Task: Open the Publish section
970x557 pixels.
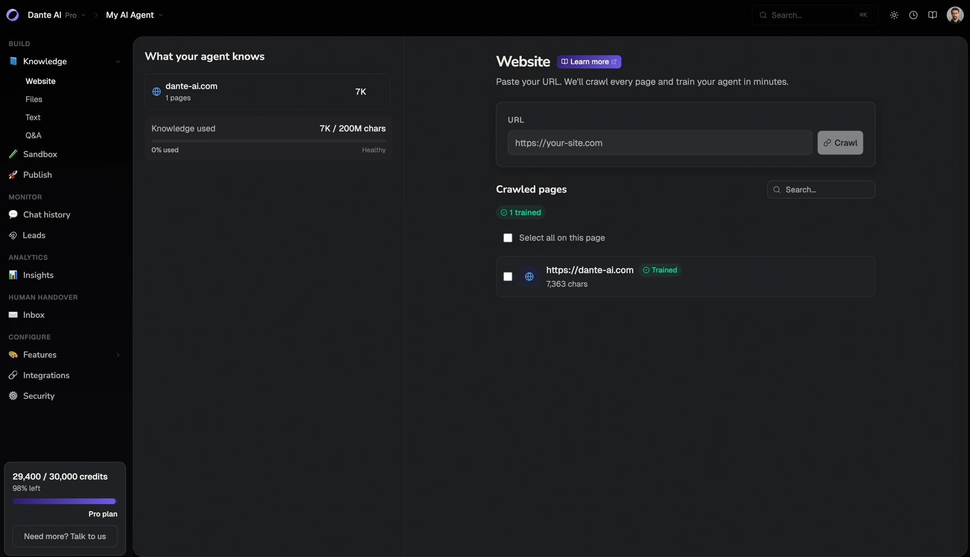Action: (x=37, y=175)
